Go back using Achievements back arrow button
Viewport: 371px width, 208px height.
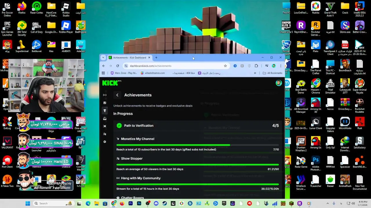tap(117, 95)
